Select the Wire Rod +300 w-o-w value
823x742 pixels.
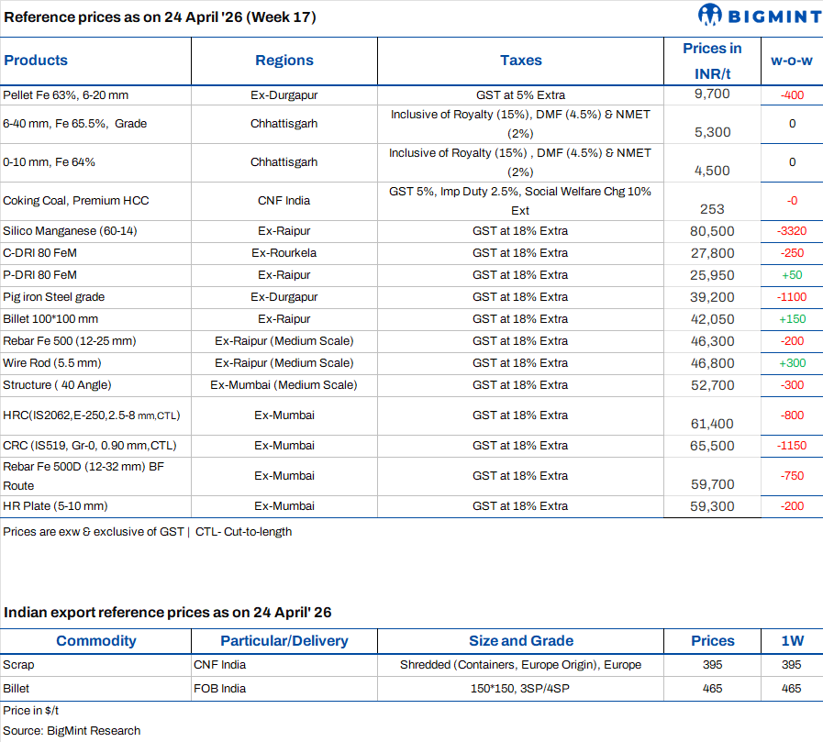click(x=791, y=363)
